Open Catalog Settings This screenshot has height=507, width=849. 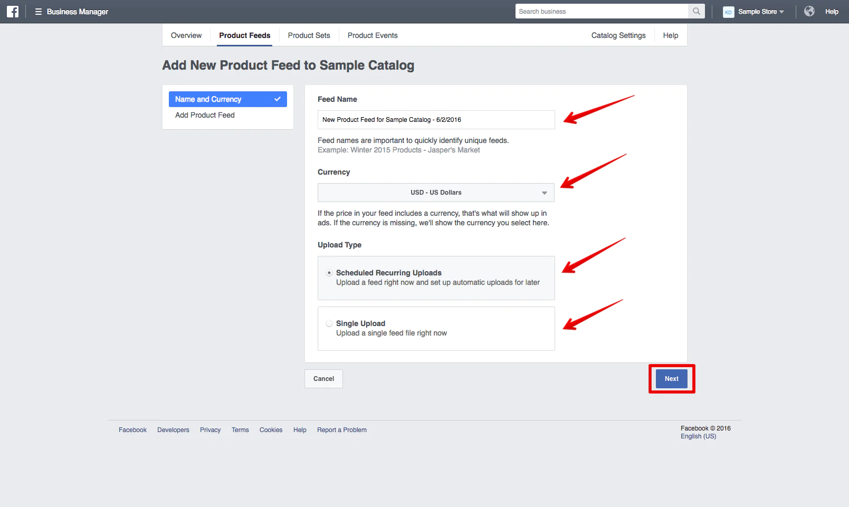[618, 35]
